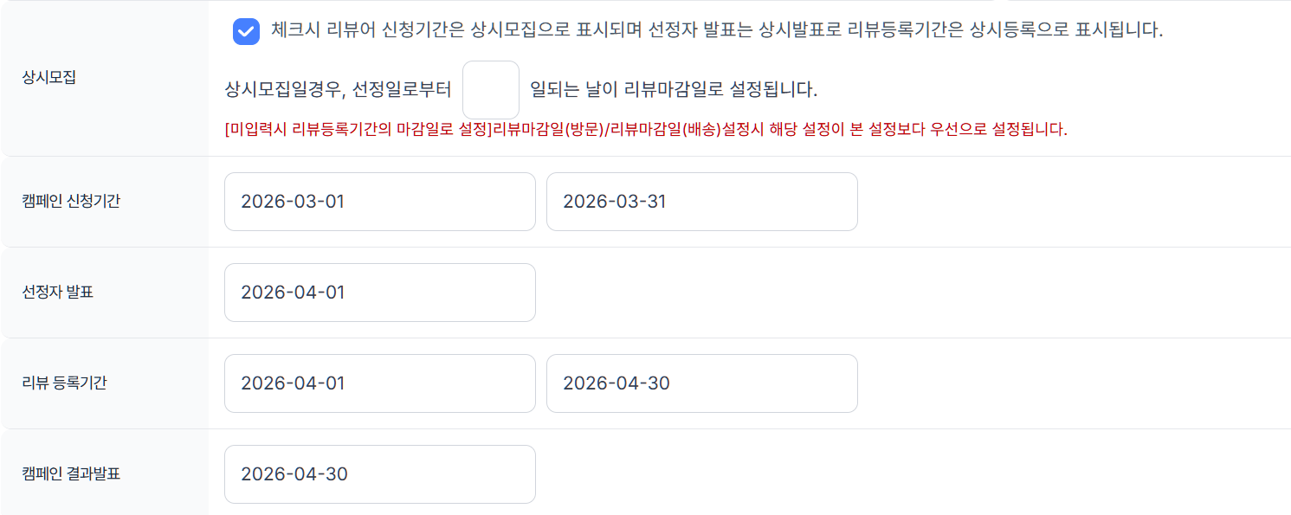
Task: Toggle the blue checkbox next to 체크시 리뷰어 text
Action: (x=247, y=31)
